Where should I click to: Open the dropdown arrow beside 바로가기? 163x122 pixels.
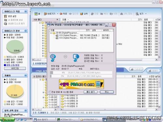click(58, 14)
